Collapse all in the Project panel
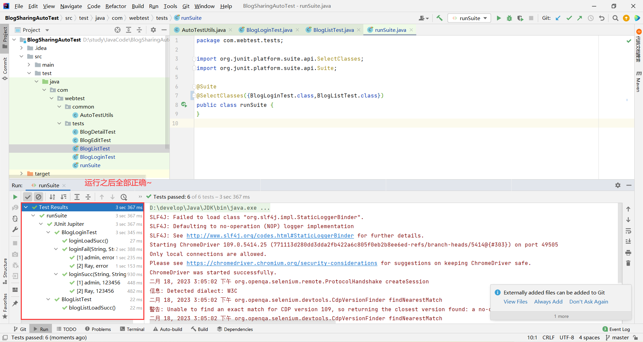The width and height of the screenshot is (643, 342). point(139,30)
